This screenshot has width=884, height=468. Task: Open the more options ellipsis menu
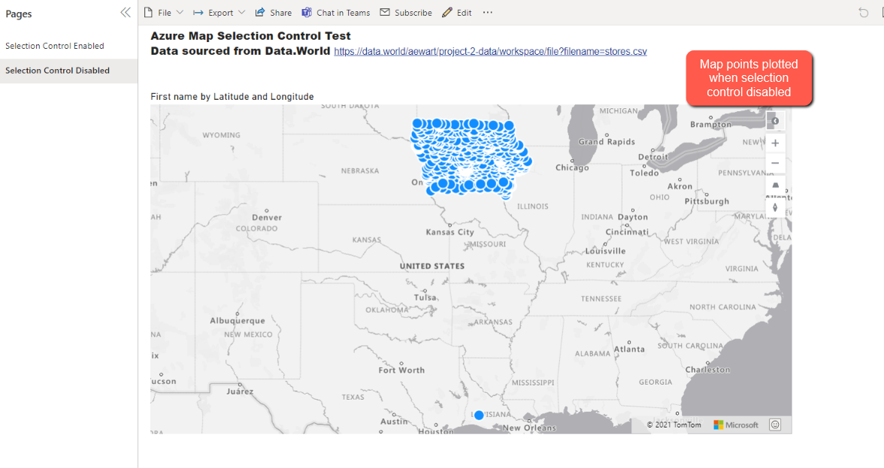(488, 12)
